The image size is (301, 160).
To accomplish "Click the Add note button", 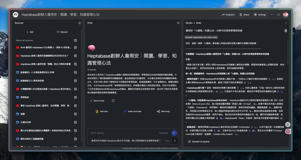I will coord(102,111).
